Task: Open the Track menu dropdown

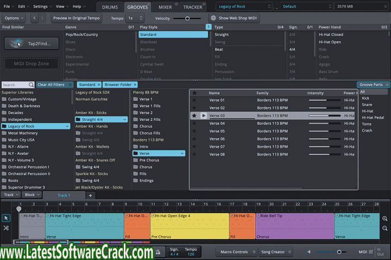Action: click(11, 195)
